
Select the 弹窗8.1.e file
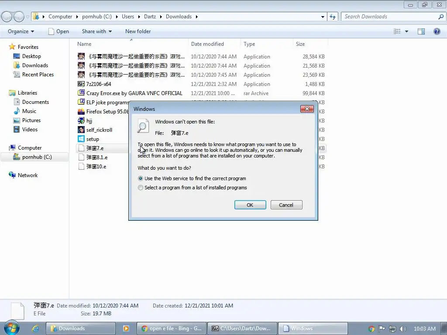coord(97,157)
